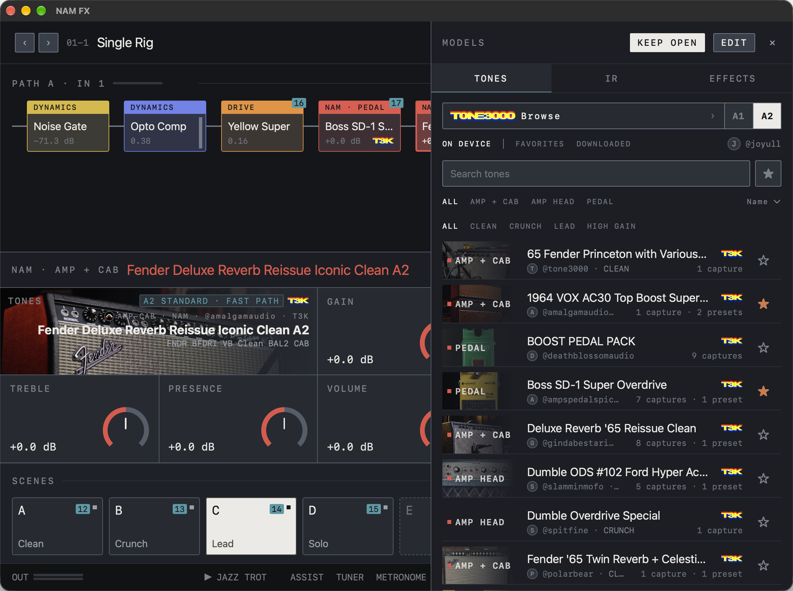The width and height of the screenshot is (793, 591).
Task: Click the Fender Deluxe Reverb tone card
Action: tap(159, 331)
